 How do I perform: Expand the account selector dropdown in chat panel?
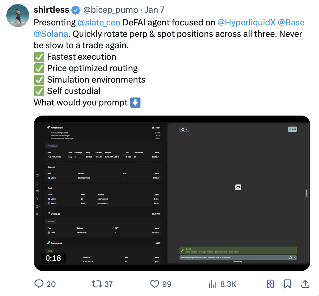(184, 129)
